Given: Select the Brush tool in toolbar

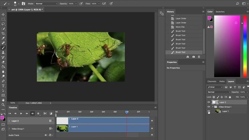Looking at the screenshot, I should coord(3,47).
